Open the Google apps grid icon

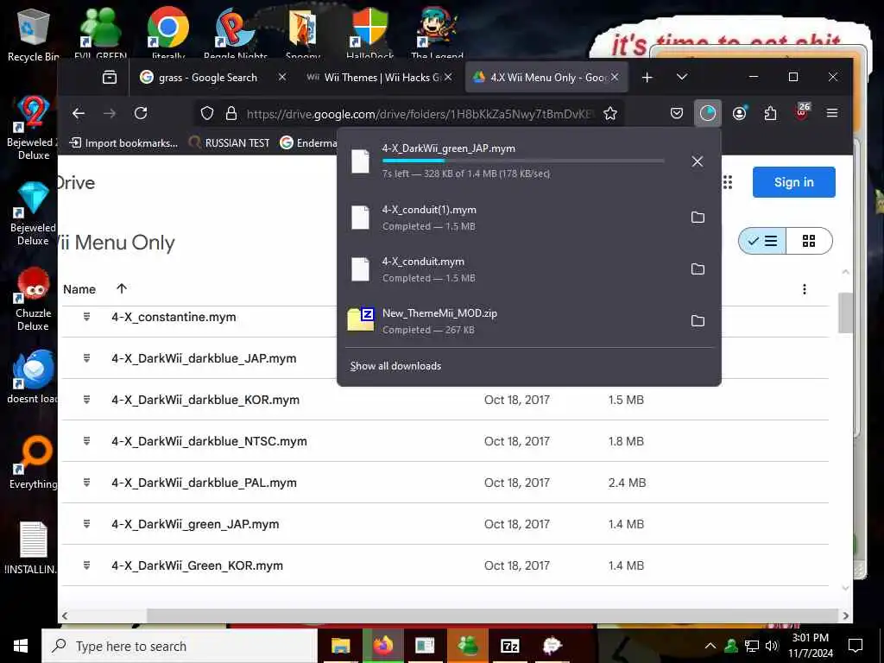(727, 182)
